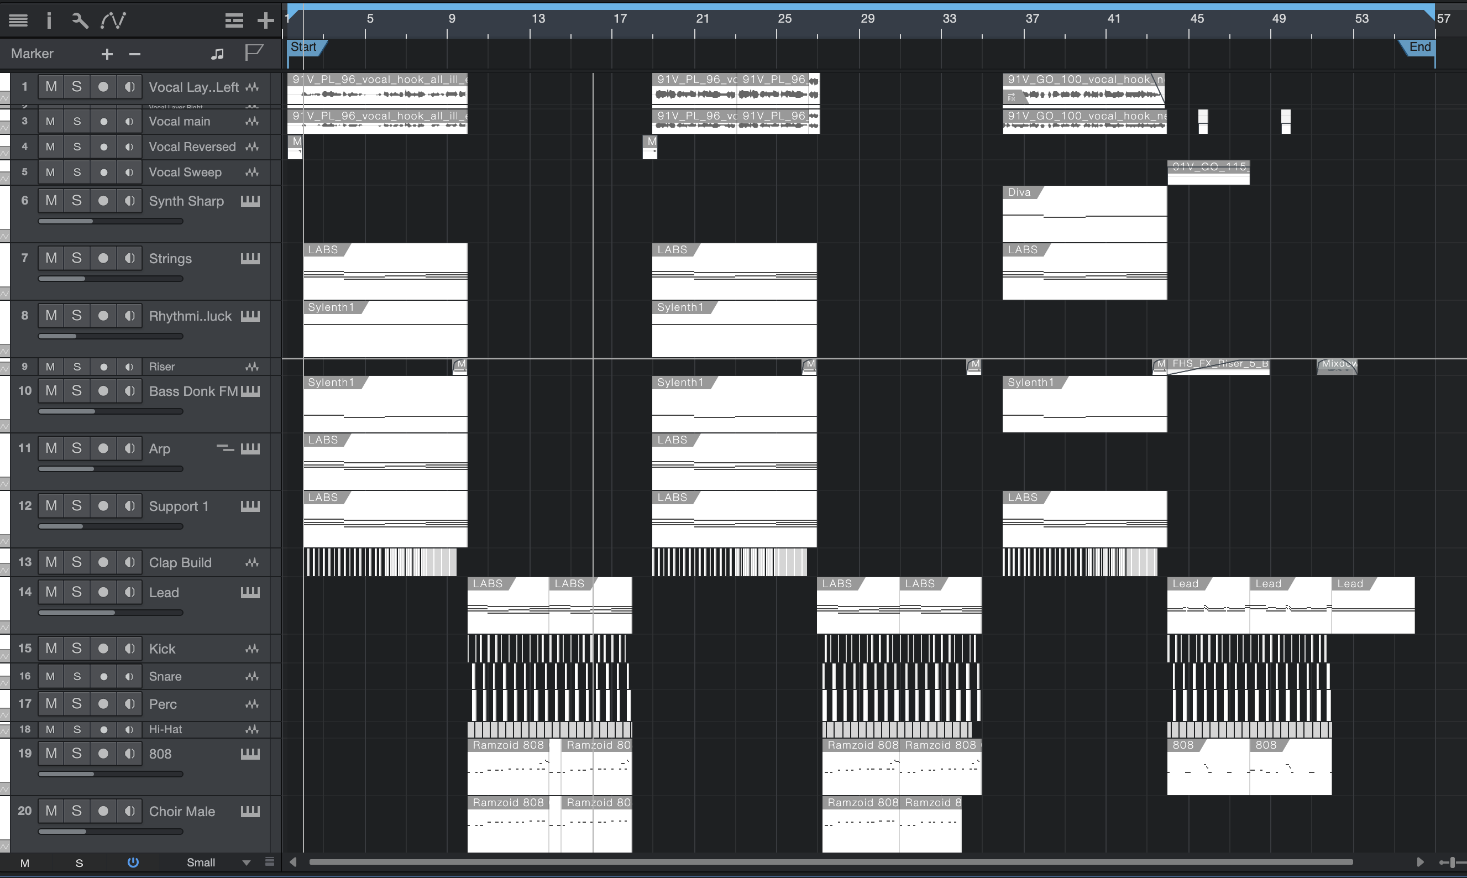This screenshot has height=878, width=1467.
Task: Expand automation envelope on Choir Male track
Action: point(4,846)
